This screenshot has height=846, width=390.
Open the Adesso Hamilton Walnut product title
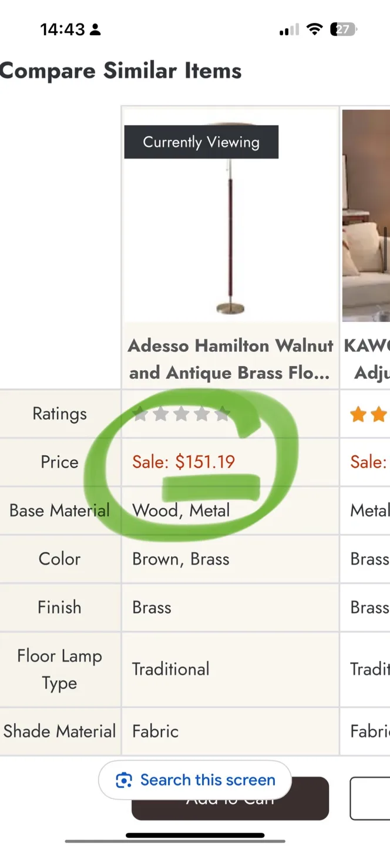(230, 359)
